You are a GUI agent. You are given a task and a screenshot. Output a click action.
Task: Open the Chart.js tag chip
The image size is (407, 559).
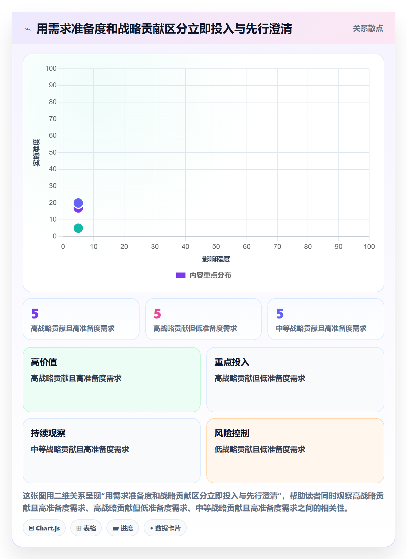tap(44, 528)
